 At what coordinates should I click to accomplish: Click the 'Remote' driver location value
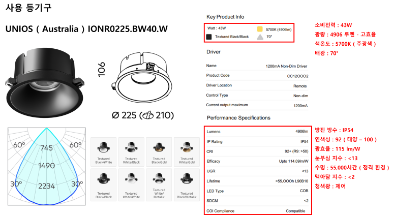point(300,86)
